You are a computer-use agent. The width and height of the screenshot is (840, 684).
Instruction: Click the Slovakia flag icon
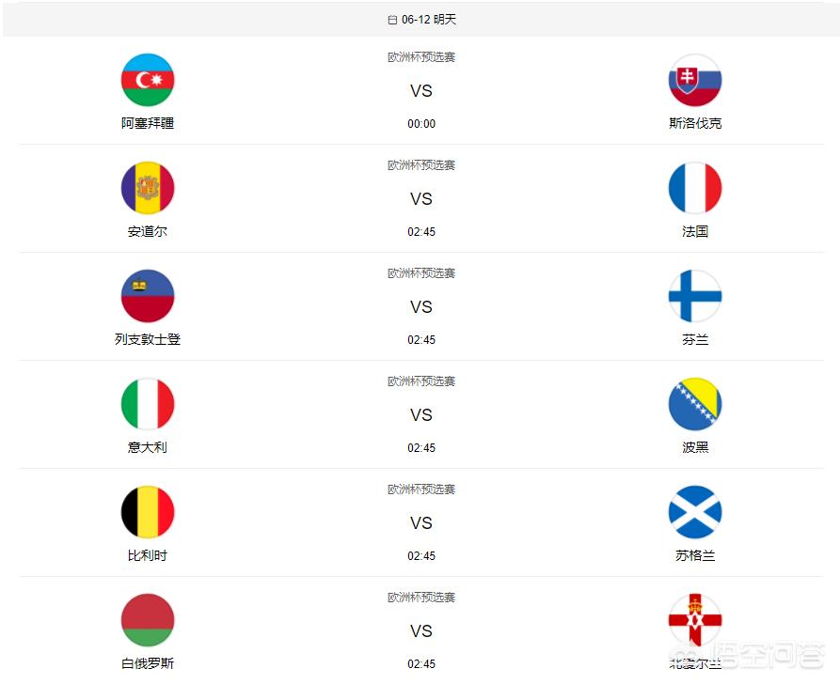coord(695,80)
